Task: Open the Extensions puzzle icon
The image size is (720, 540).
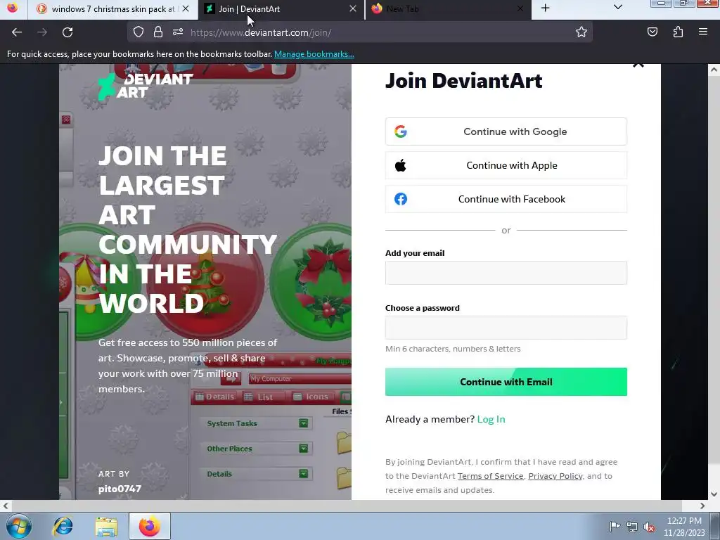Action: pyautogui.click(x=678, y=32)
